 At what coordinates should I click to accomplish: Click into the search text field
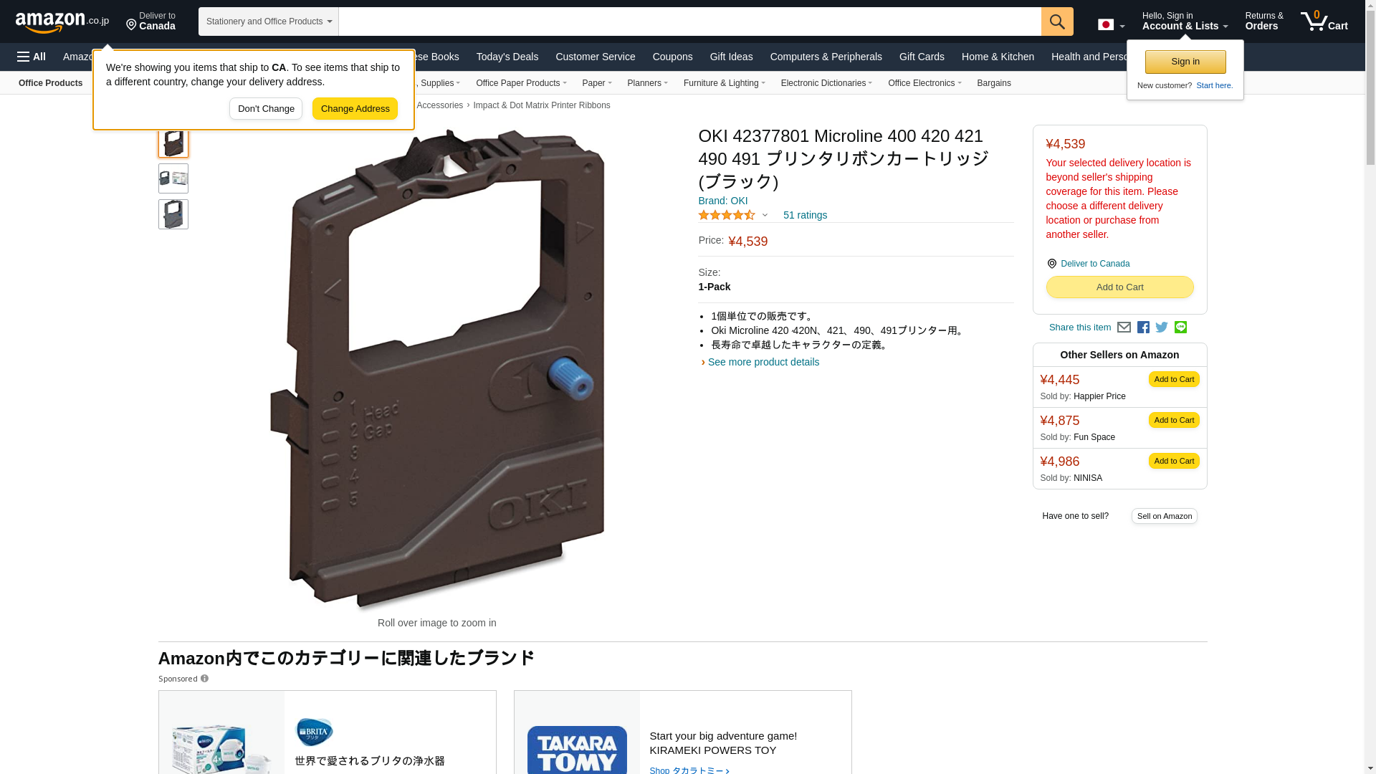[x=689, y=21]
